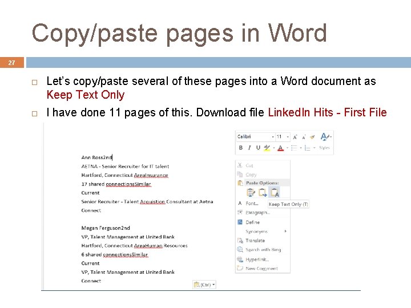Click the Paste Options clipboard icon
411x308 pixels.
[x=240, y=183]
